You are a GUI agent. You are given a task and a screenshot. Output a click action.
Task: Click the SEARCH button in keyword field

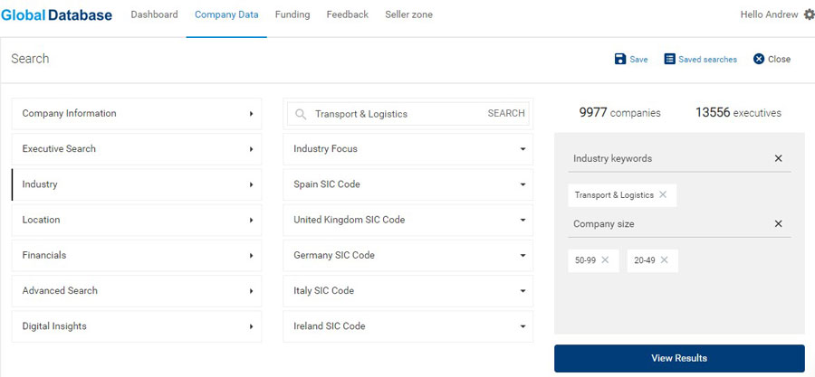pos(505,114)
